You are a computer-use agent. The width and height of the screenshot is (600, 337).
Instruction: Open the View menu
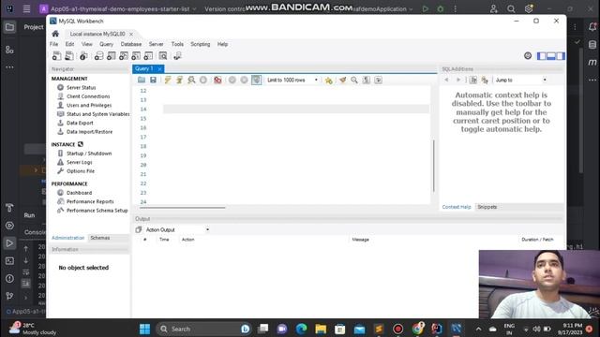pyautogui.click(x=87, y=44)
